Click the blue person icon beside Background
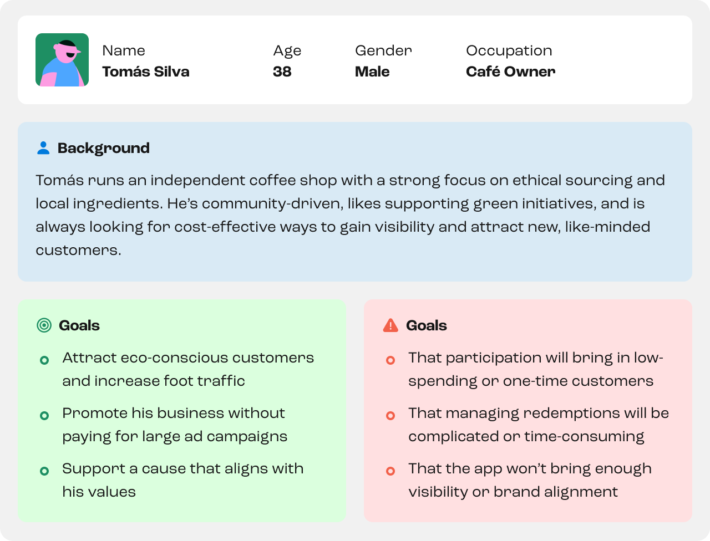The image size is (710, 541). (x=43, y=148)
